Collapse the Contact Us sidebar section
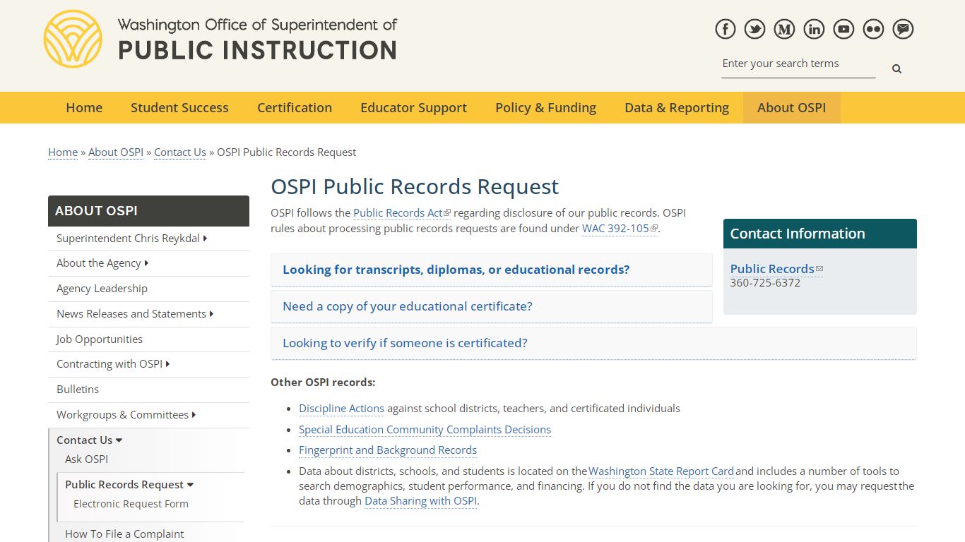 (x=90, y=440)
